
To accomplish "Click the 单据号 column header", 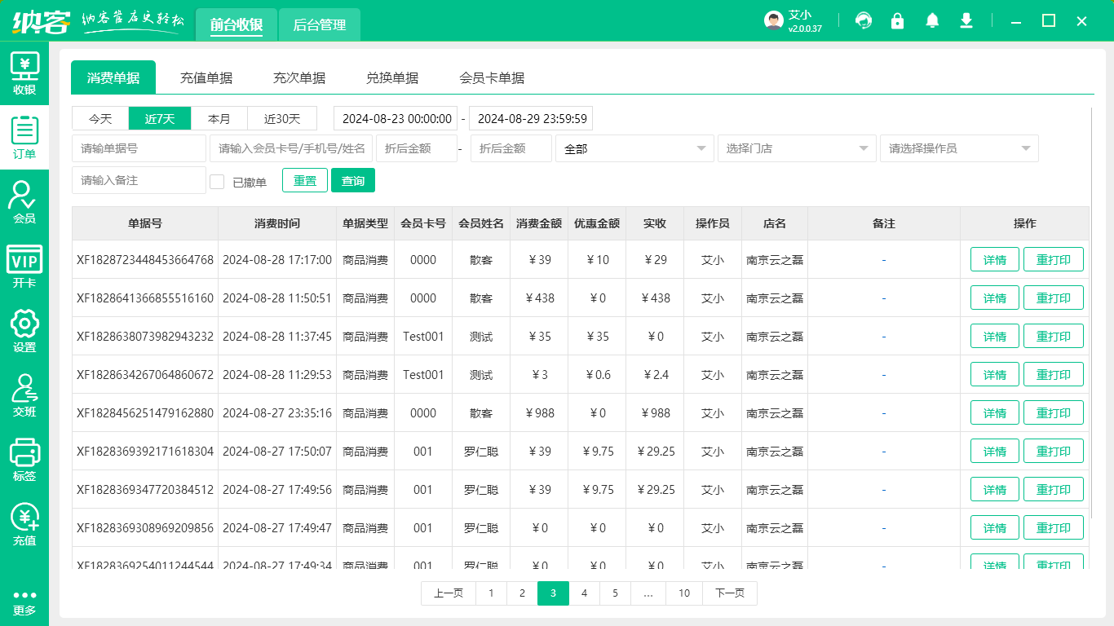I will [145, 223].
